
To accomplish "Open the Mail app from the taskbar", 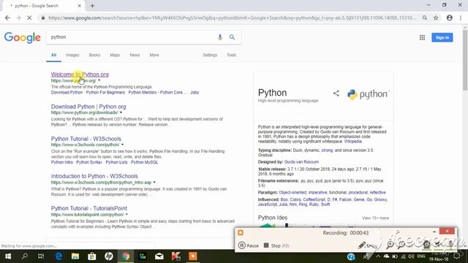I will (x=159, y=256).
